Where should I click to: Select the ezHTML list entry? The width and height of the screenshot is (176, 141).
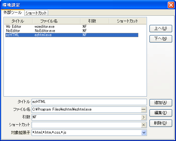tap(72, 35)
